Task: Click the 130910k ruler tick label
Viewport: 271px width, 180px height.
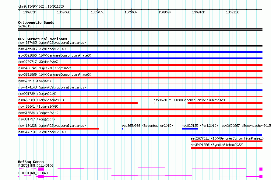Action: pos(199,12)
